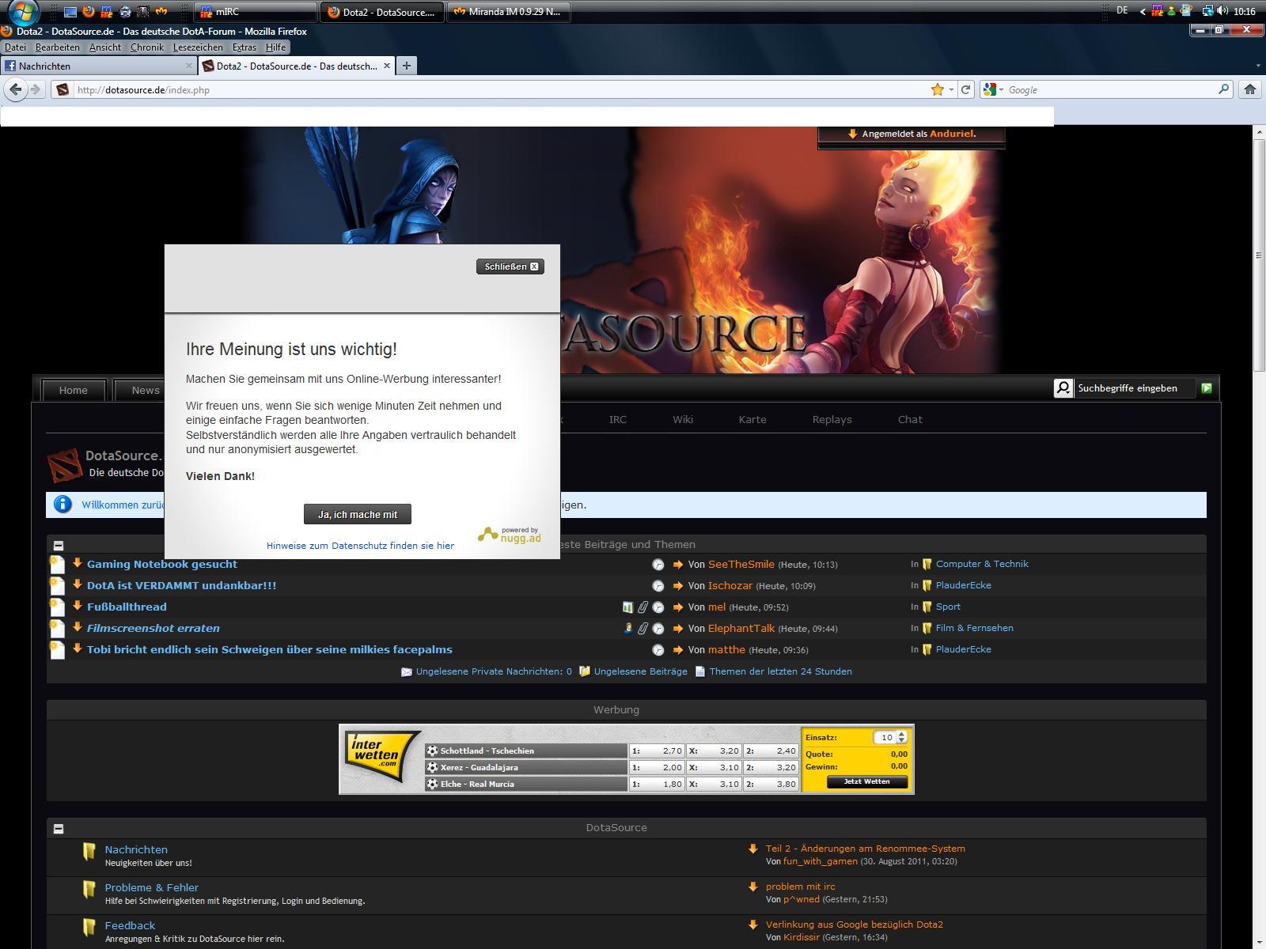
Task: Click the Windows Start orb
Action: [23, 12]
